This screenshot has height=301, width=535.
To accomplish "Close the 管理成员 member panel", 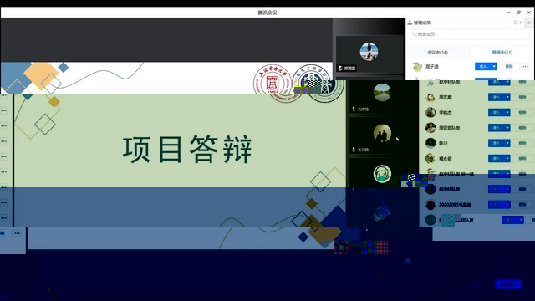I will (x=521, y=23).
